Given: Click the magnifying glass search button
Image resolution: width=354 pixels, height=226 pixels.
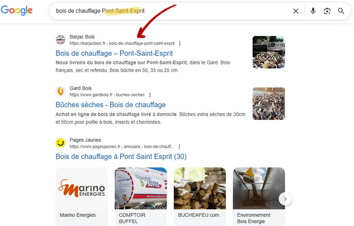Looking at the screenshot, I should (x=341, y=11).
